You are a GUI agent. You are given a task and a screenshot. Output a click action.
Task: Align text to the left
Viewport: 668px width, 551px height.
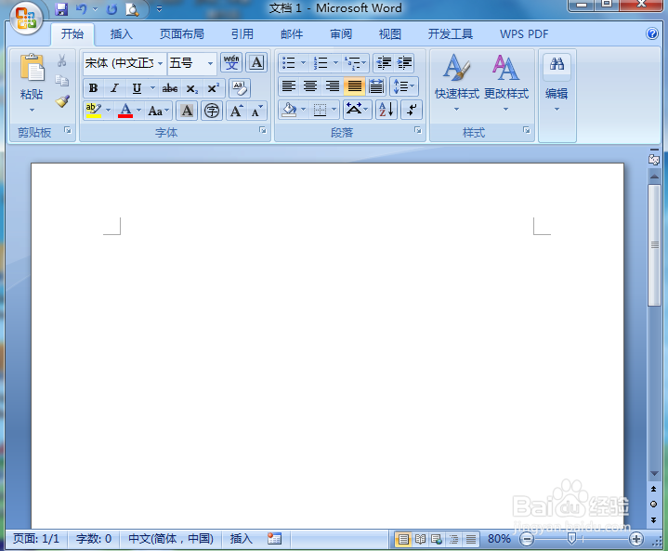click(289, 86)
